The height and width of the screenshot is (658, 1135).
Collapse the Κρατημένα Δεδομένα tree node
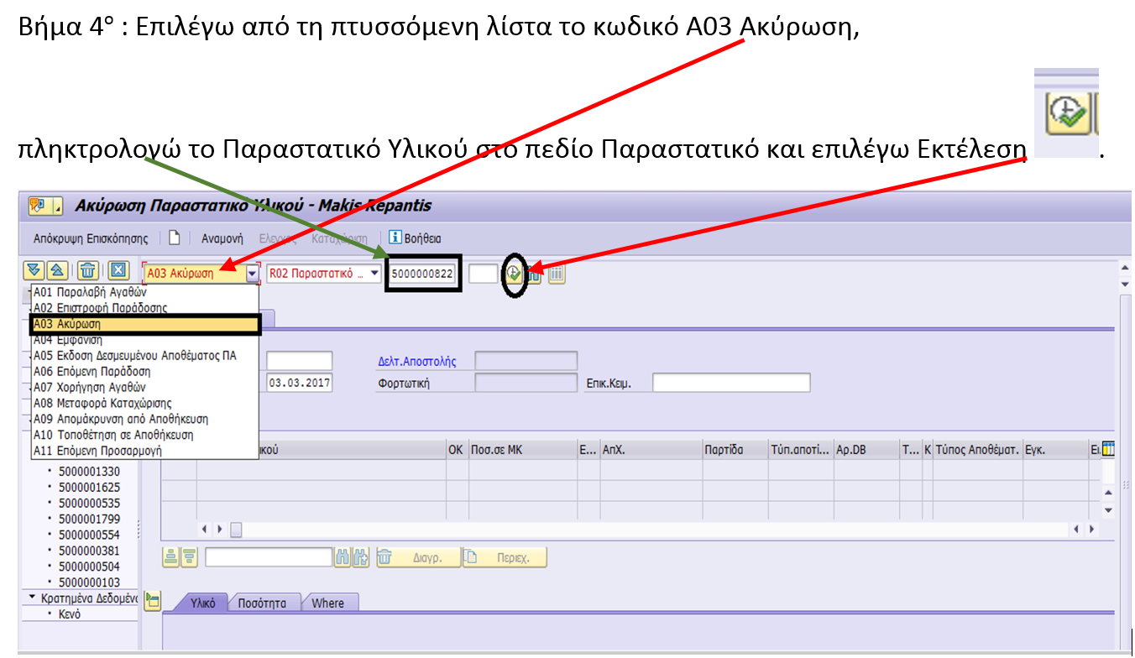[x=32, y=598]
